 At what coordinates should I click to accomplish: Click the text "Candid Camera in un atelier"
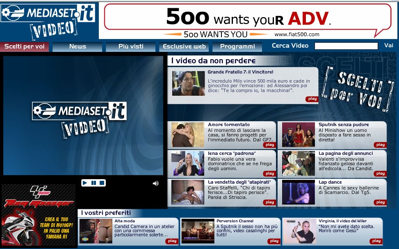(x=144, y=231)
